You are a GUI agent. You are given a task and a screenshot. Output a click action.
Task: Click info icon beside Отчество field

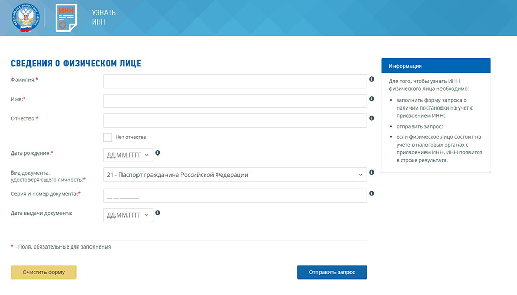pyautogui.click(x=371, y=118)
